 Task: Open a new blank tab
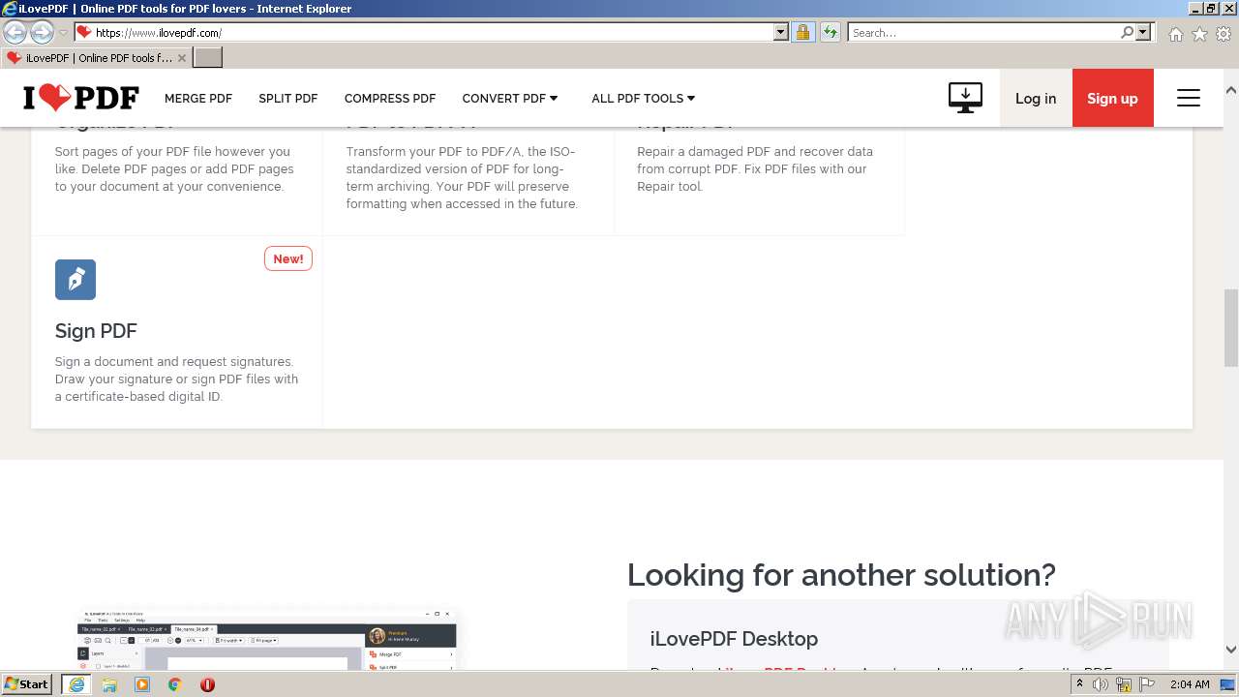(x=208, y=57)
